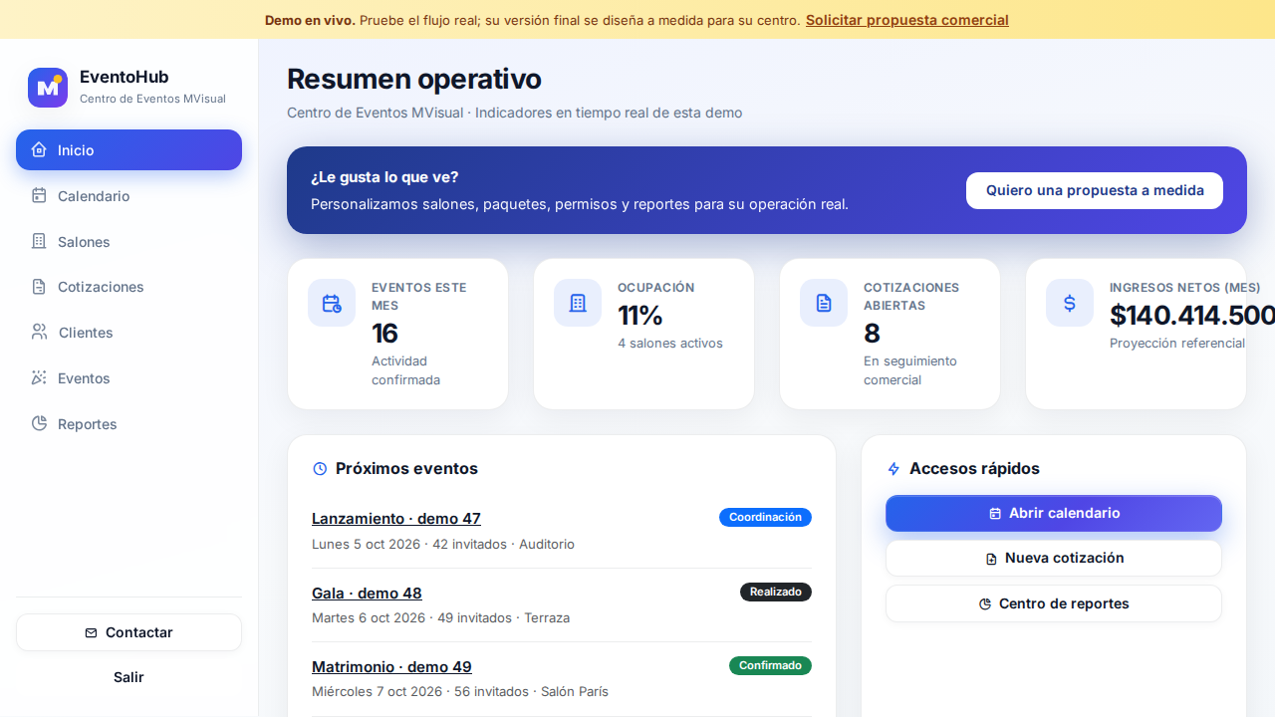Click the Ocupación card building icon

coord(578,303)
